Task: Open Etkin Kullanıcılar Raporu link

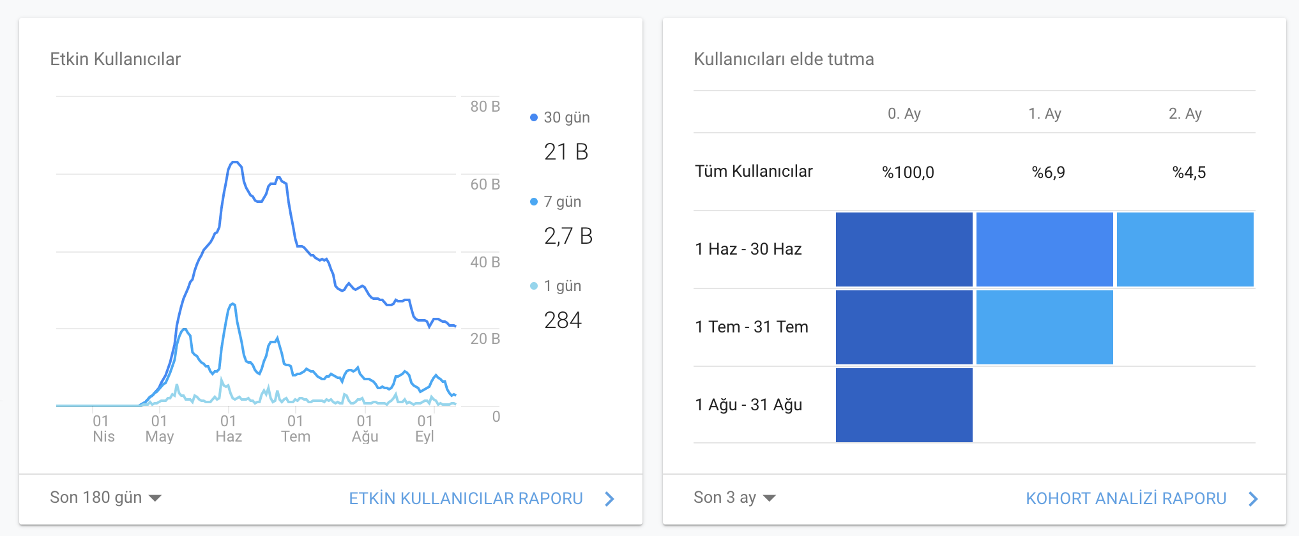Action: pyautogui.click(x=466, y=498)
